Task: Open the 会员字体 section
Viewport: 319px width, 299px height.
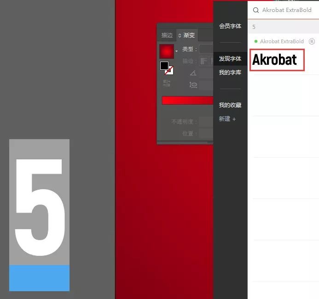Action: pyautogui.click(x=230, y=26)
